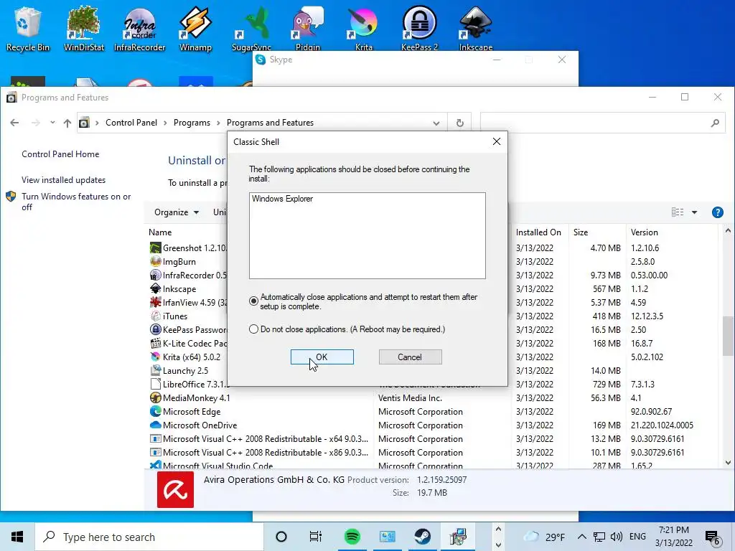
Task: Refresh the Programs and Features view
Action: (460, 123)
